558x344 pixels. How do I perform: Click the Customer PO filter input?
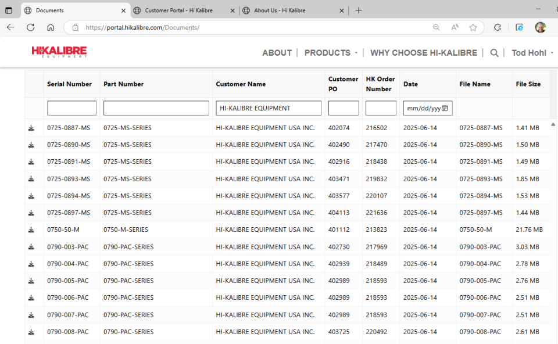[x=343, y=108]
